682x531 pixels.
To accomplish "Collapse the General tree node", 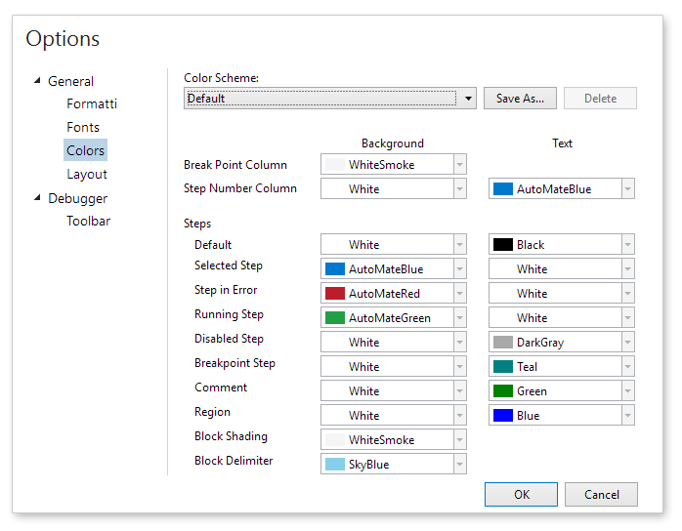I will pyautogui.click(x=38, y=81).
